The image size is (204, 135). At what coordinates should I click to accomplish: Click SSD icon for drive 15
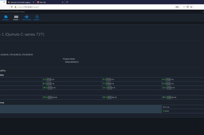click(109, 97)
